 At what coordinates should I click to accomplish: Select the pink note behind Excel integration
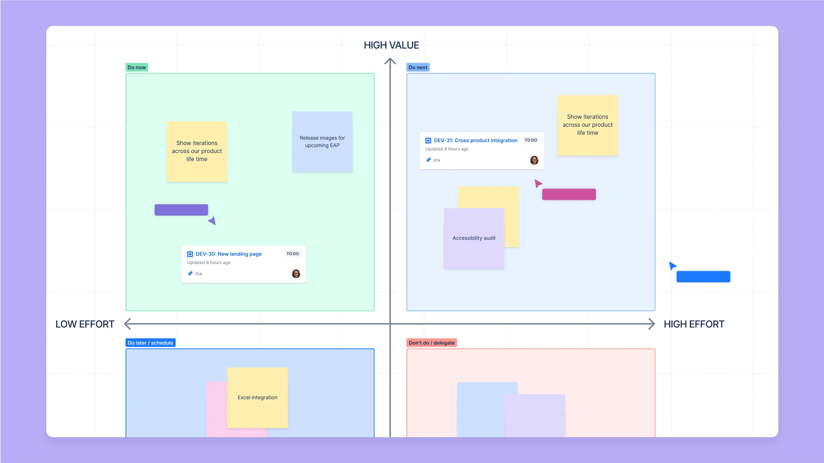(x=217, y=409)
